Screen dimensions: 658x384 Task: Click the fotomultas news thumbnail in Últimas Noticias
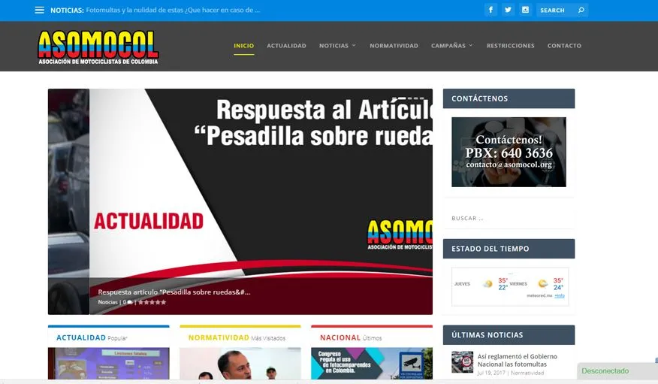pyautogui.click(x=462, y=362)
